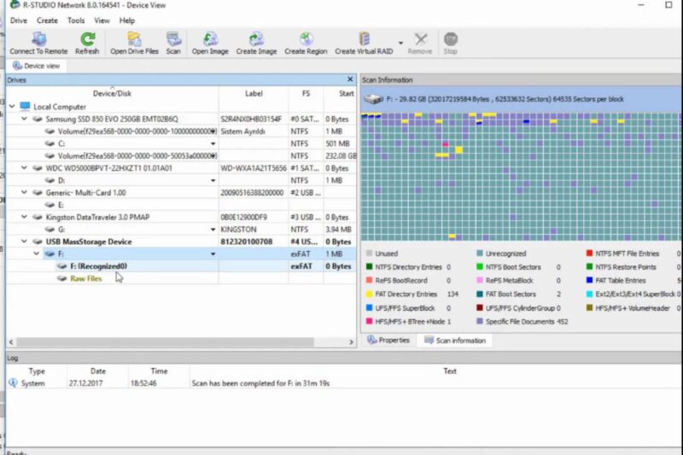Collapse the Kingston DataTraveler node
Viewport: 683px width, 455px height.
click(25, 216)
